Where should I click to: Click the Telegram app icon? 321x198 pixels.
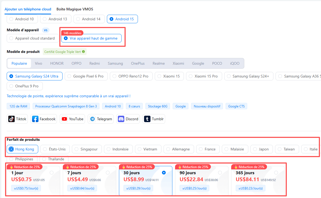point(92,119)
